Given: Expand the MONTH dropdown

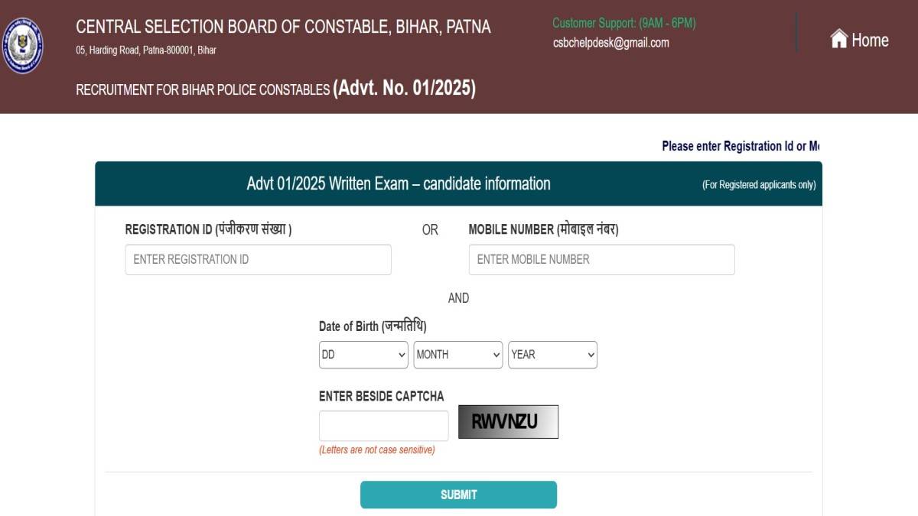Looking at the screenshot, I should (x=458, y=355).
